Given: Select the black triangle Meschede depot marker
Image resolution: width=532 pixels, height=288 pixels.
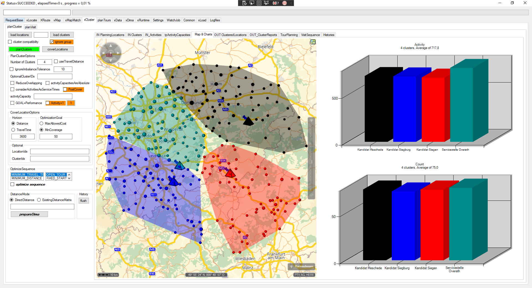Looking at the screenshot, I should [248, 121].
